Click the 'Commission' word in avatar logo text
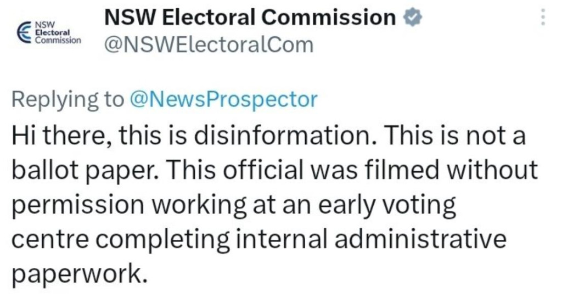The width and height of the screenshot is (562, 298). pyautogui.click(x=58, y=40)
